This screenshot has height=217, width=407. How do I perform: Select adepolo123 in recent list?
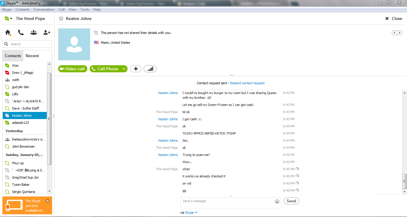[25, 123]
